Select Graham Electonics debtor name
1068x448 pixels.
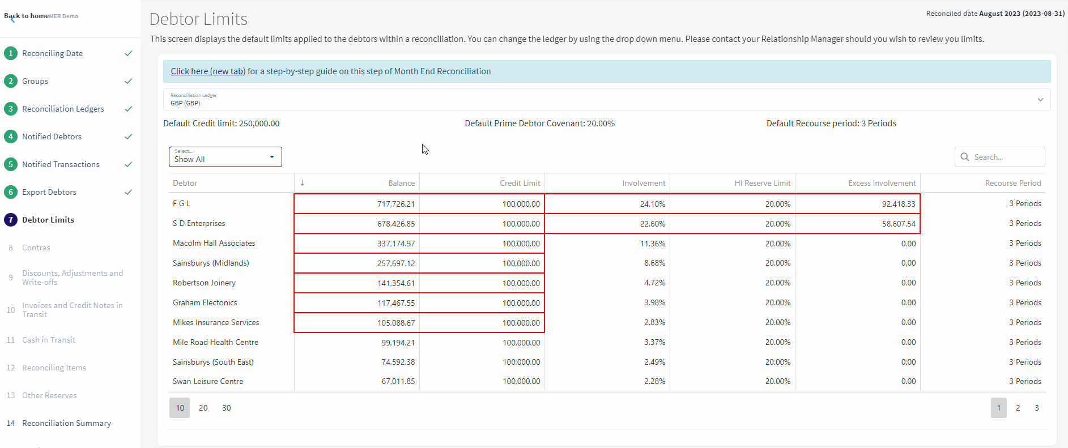pos(205,302)
